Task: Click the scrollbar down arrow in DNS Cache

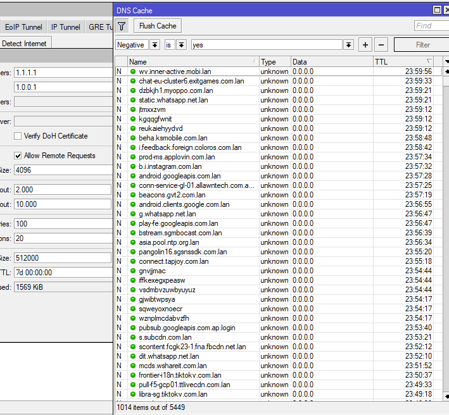Action: point(446,396)
